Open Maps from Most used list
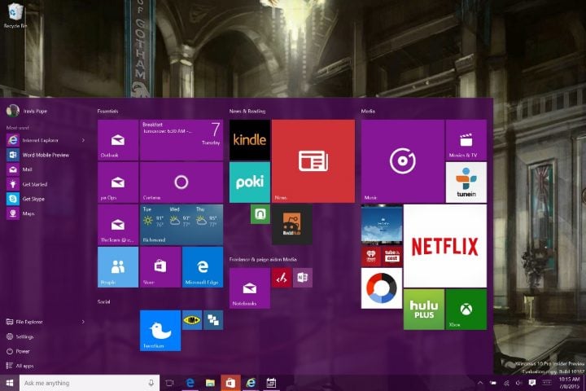This screenshot has width=586, height=391. (x=45, y=213)
